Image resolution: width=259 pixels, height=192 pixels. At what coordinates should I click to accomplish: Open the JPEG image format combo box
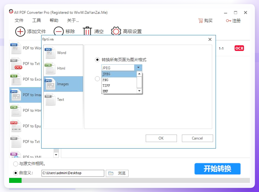[x=122, y=68]
